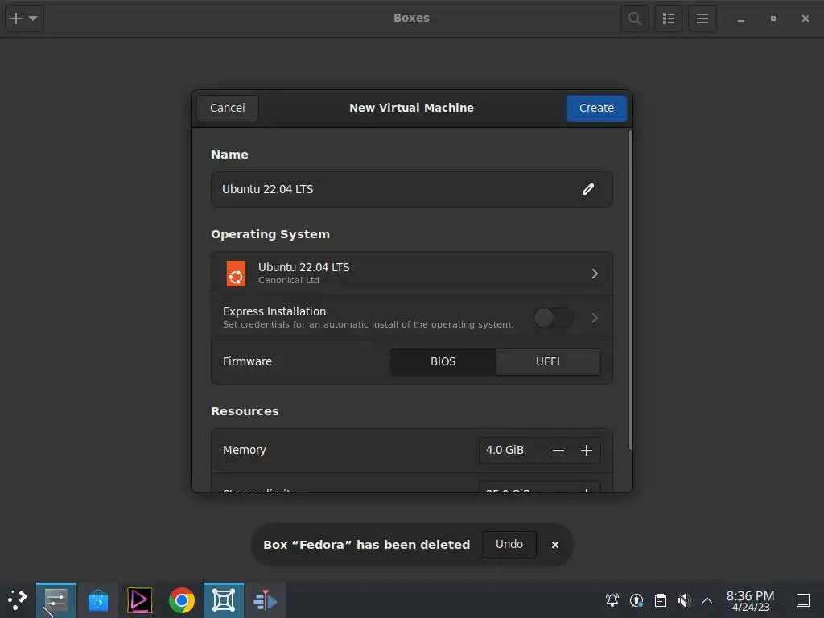The image size is (824, 618).
Task: Open the pink play-arrow app in taskbar
Action: click(x=140, y=600)
